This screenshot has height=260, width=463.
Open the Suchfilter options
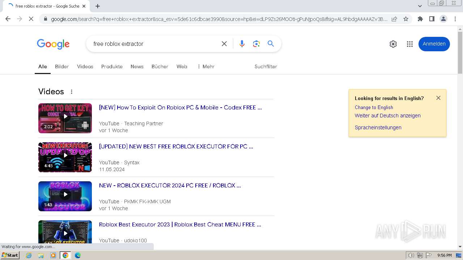click(266, 66)
